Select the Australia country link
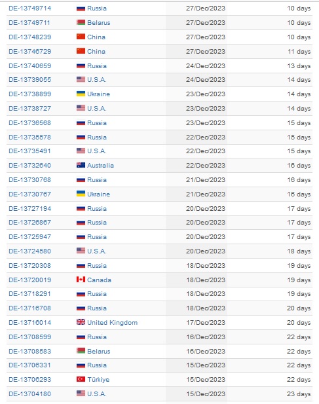This screenshot has width=319, height=404. coord(100,166)
